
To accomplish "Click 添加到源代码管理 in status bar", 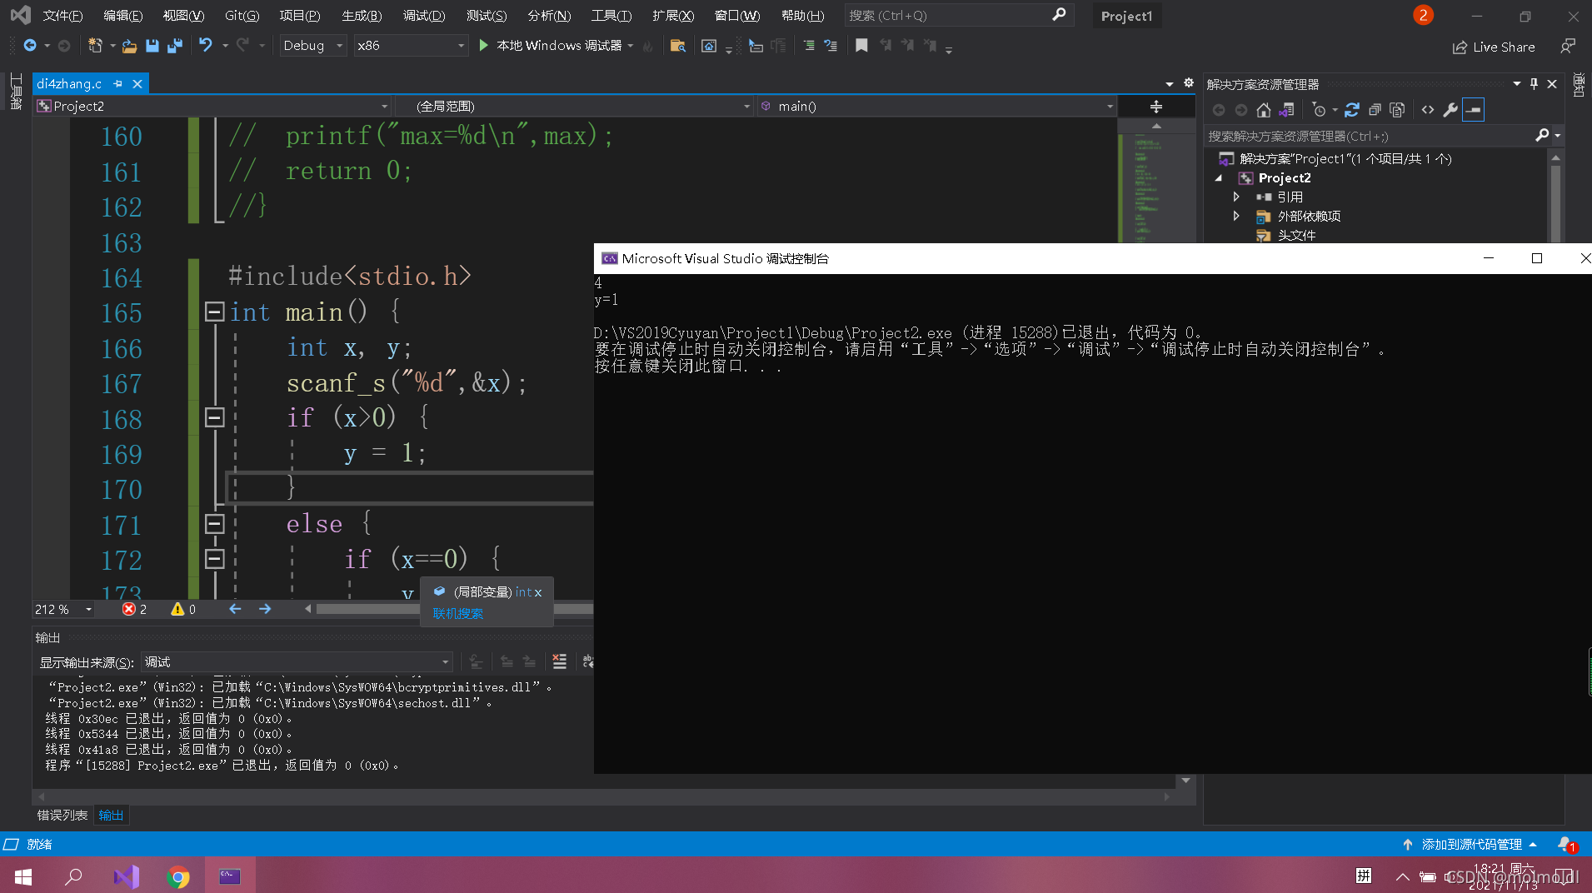I will [x=1470, y=845].
